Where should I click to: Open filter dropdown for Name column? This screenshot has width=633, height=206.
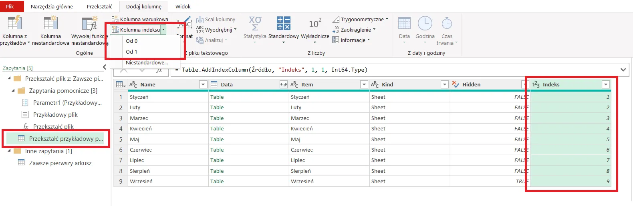point(203,84)
